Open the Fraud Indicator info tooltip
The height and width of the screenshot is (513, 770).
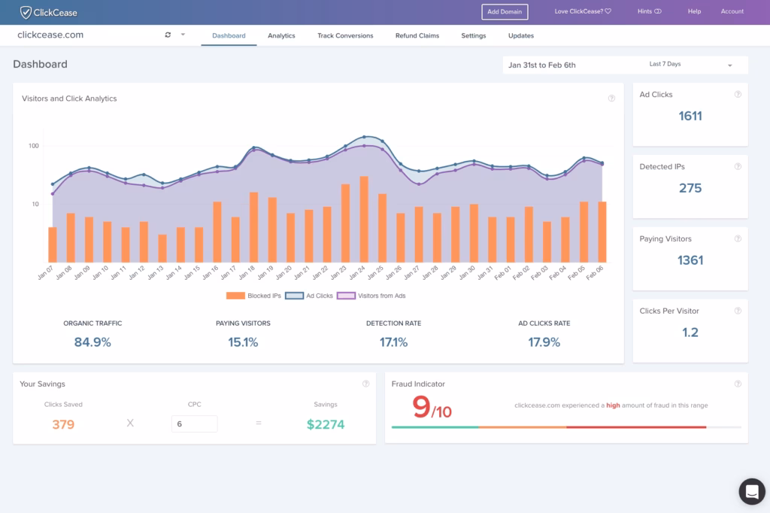point(738,384)
